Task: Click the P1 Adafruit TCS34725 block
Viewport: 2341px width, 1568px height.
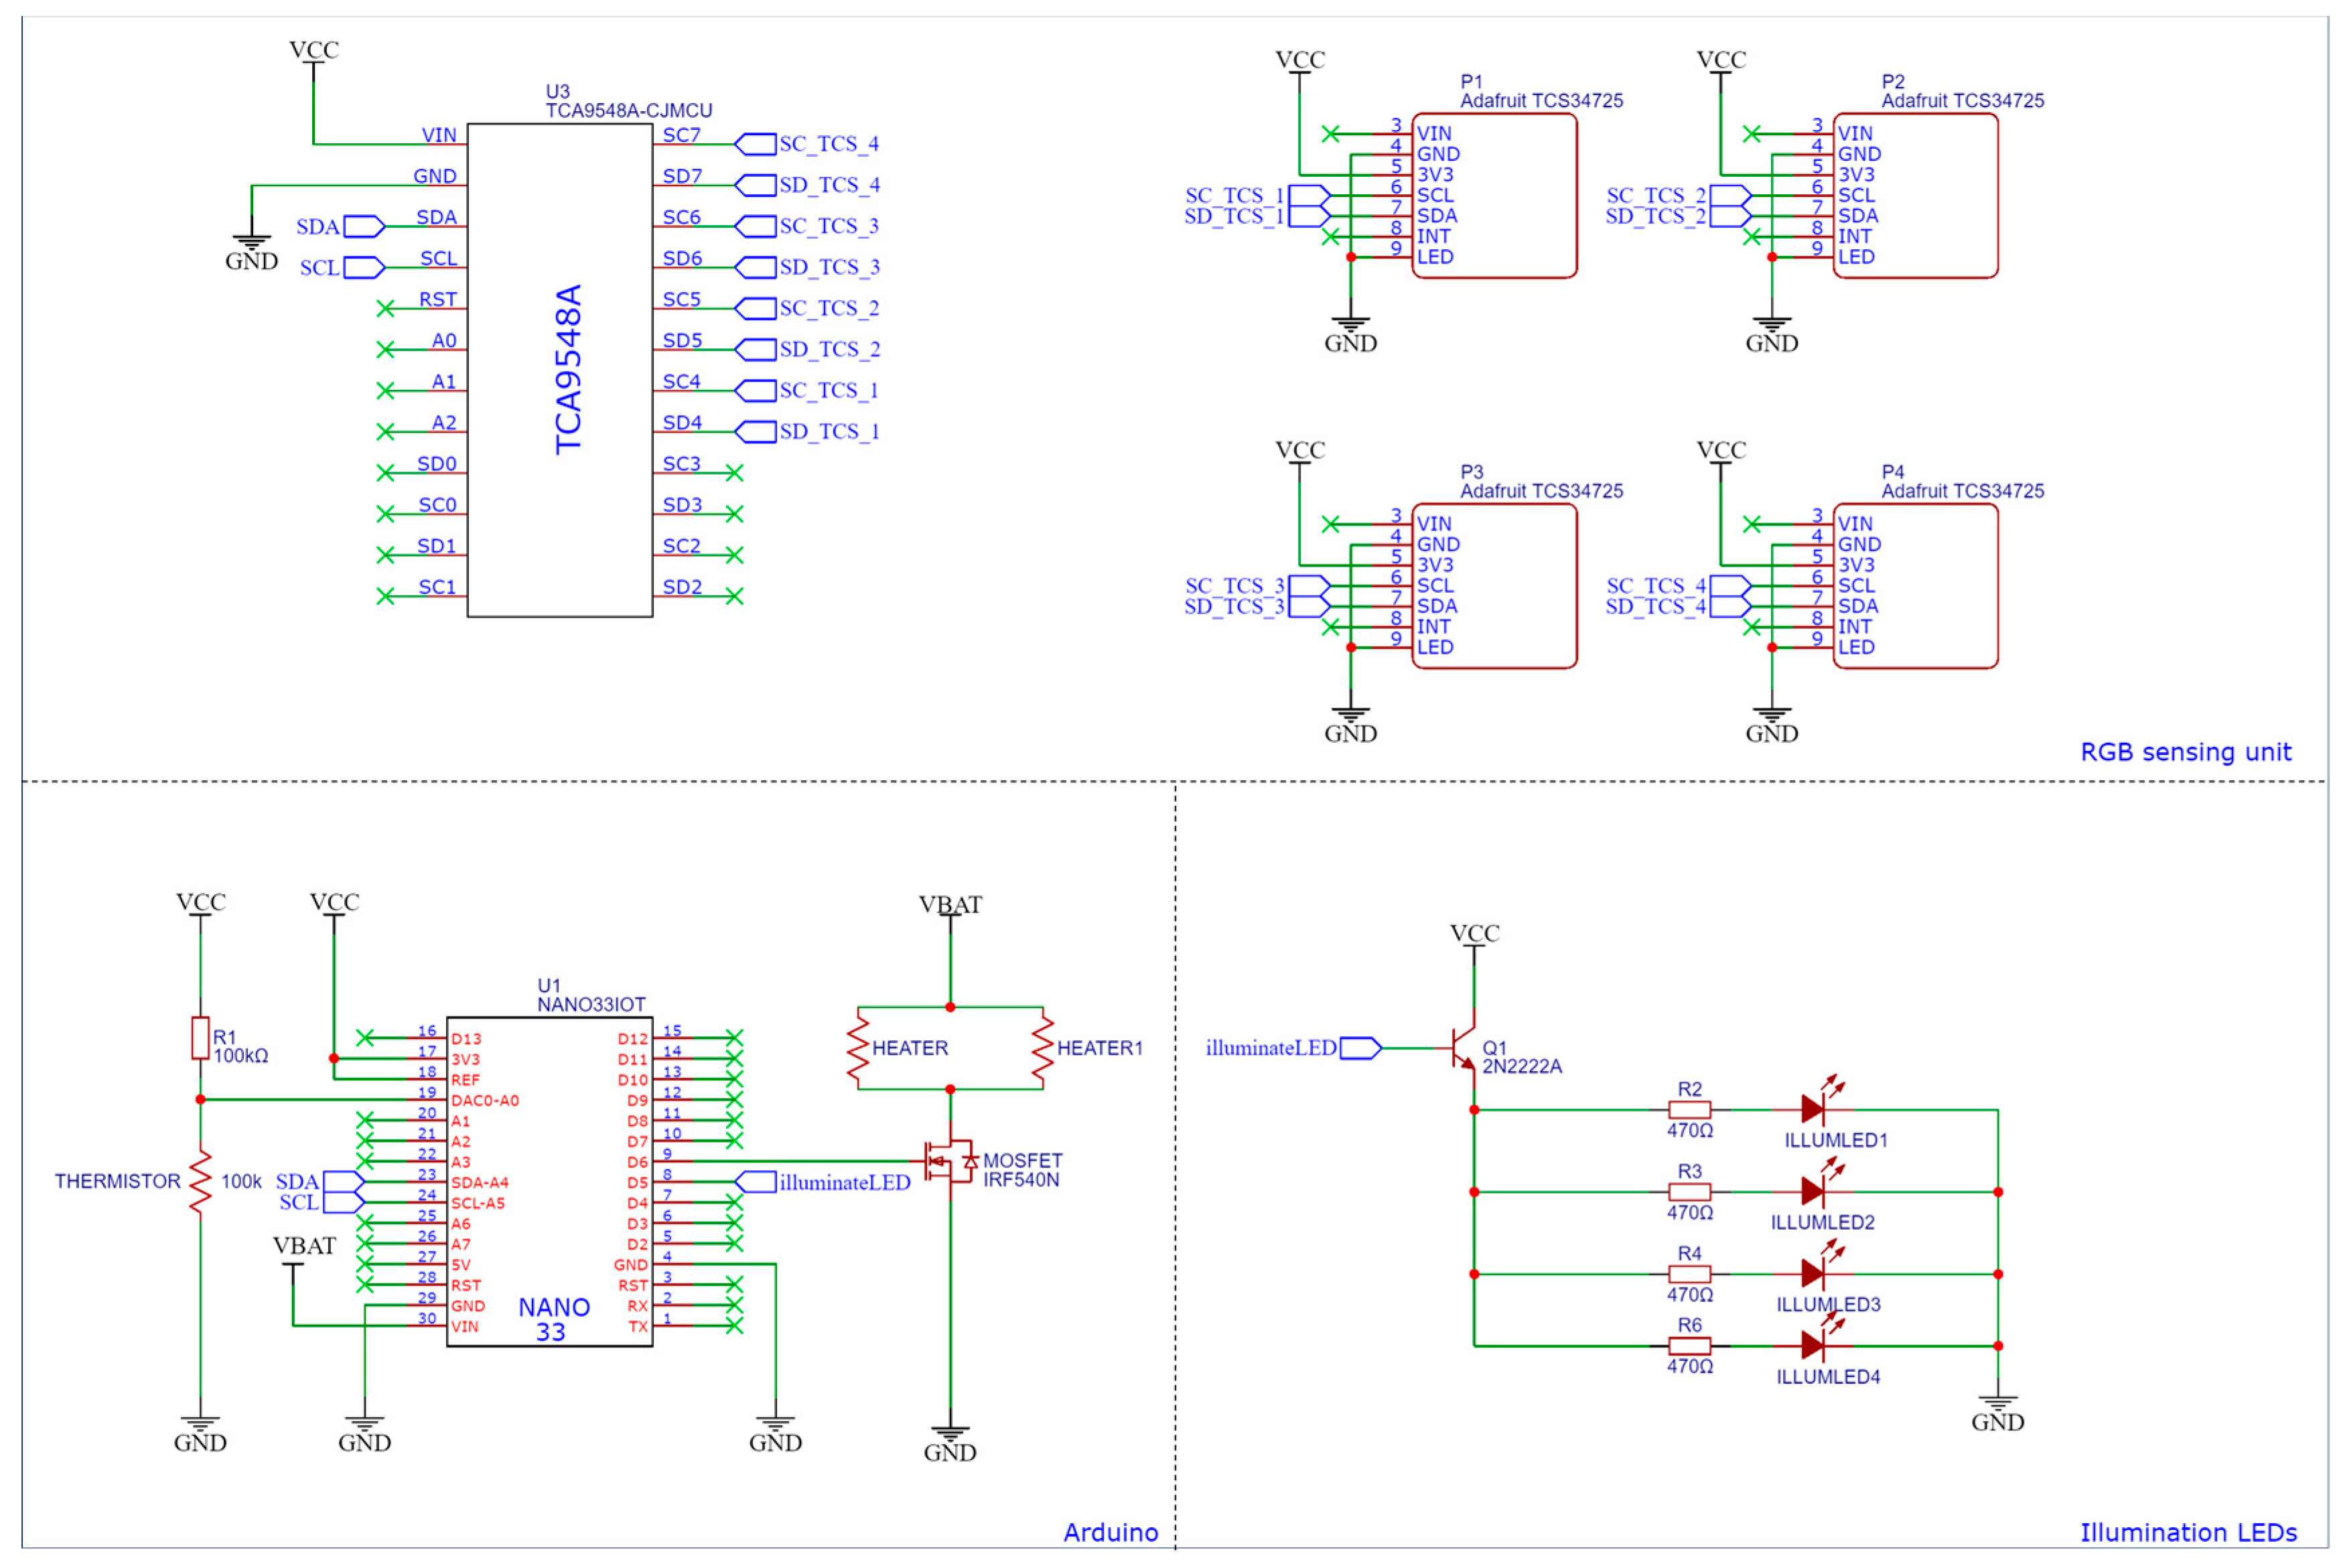Action: click(1494, 196)
